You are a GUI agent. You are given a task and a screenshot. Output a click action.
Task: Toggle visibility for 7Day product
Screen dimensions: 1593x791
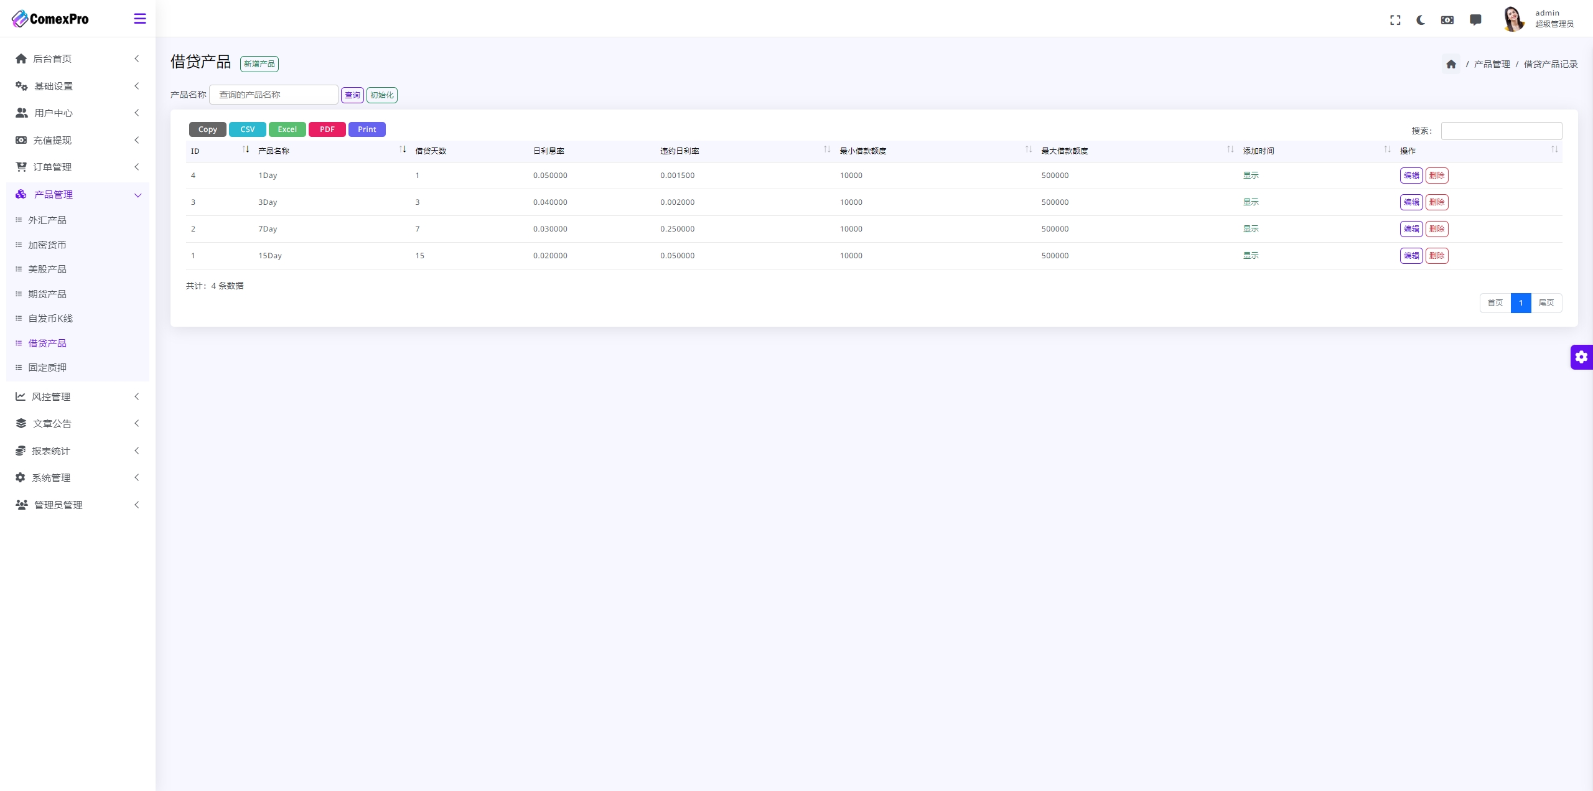point(1251,229)
